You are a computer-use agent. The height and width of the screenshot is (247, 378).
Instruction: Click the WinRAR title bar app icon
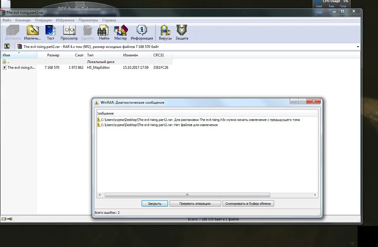[x=3, y=13]
